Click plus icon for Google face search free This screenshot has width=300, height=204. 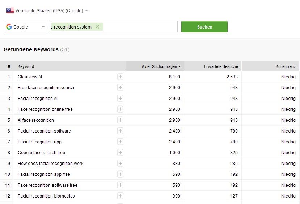click(120, 152)
